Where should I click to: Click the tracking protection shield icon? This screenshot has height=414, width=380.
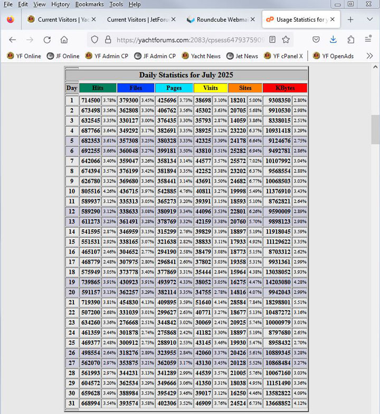tap(95, 40)
